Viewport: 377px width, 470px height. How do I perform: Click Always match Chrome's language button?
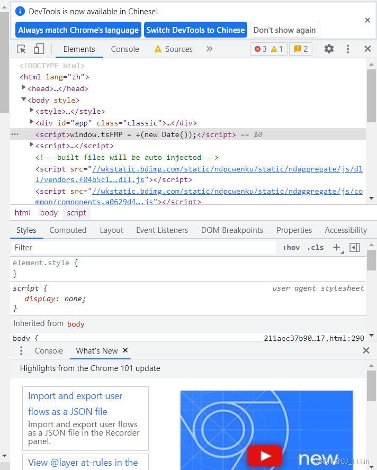click(x=78, y=30)
